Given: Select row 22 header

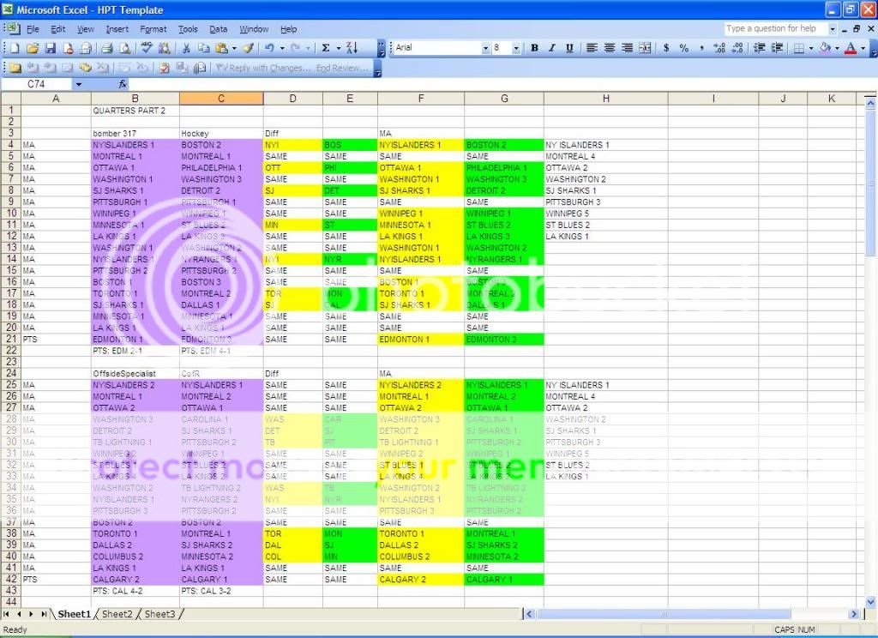Looking at the screenshot, I should pos(11,351).
